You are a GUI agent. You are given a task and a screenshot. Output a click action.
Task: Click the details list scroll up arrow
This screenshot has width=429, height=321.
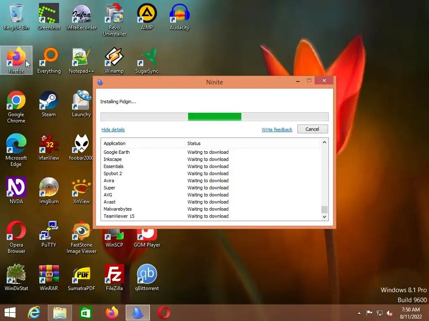(x=324, y=142)
